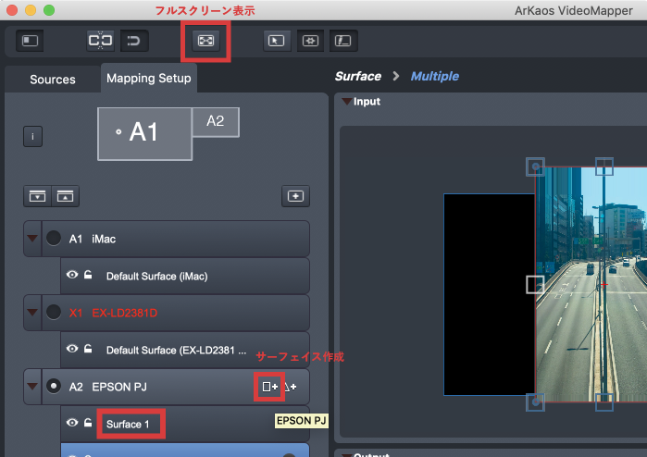Viewport: 647px width, 457px height.
Task: Select the surface transform tool icon
Action: click(x=310, y=41)
